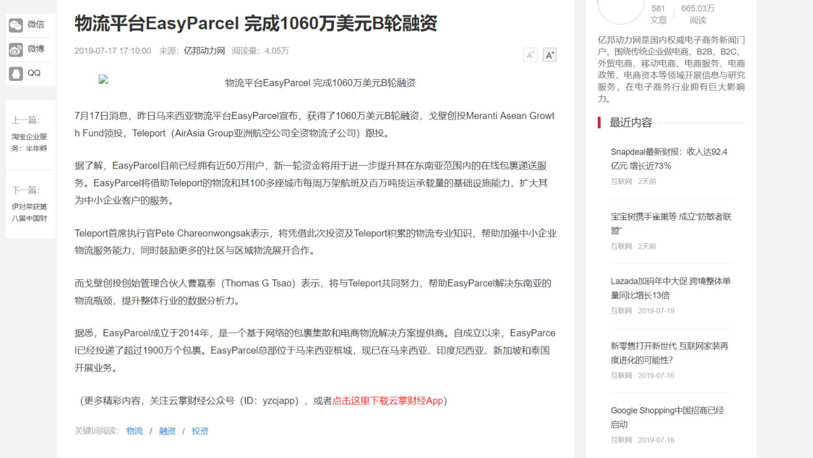The height and width of the screenshot is (458, 813).
Task: Select the 物流 keyword tag
Action: point(134,431)
